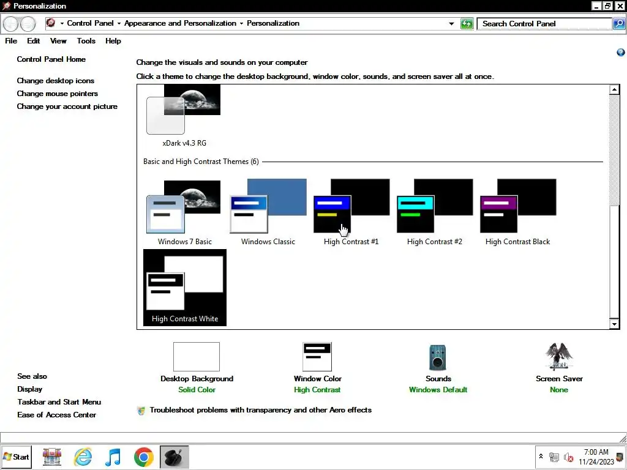This screenshot has height=470, width=627.
Task: Open Sounds speaker icon
Action: click(x=438, y=357)
